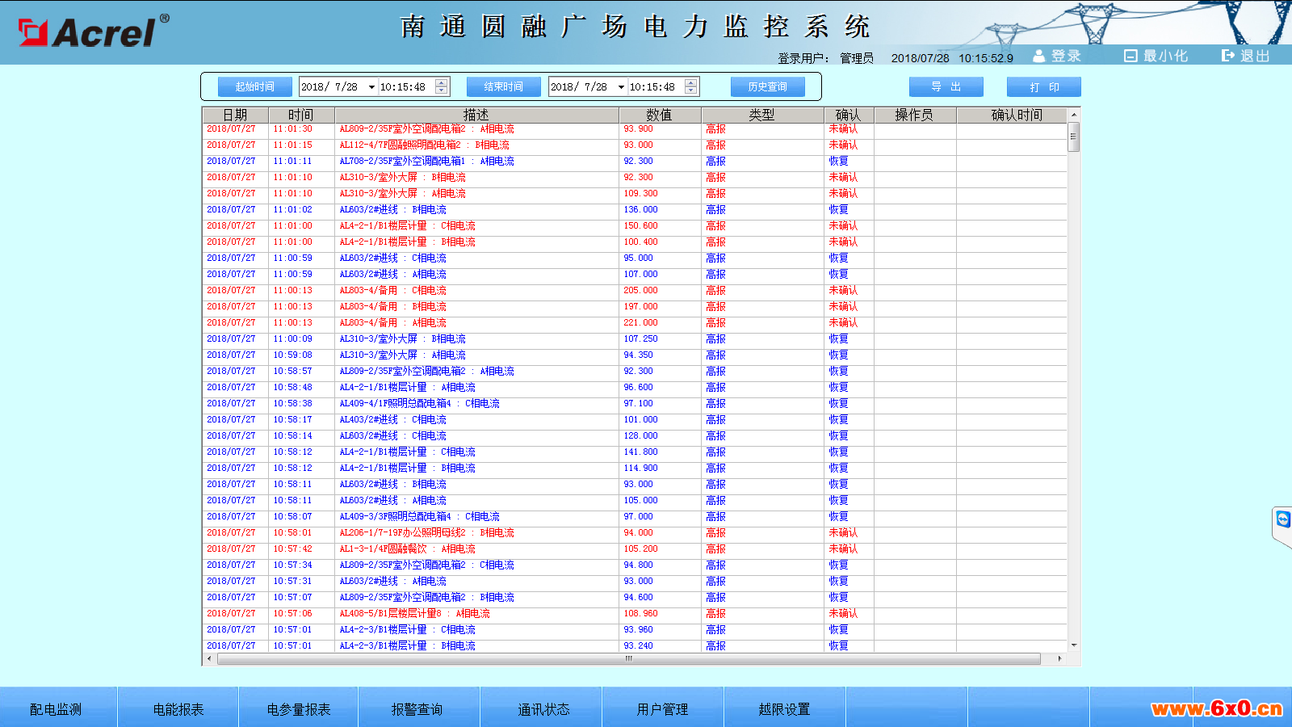
Task: Click the AL206-1/7-19F办公照明母线2 description
Action: pyautogui.click(x=427, y=533)
